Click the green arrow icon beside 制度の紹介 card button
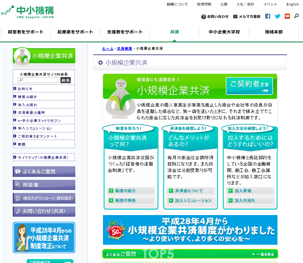Screen dimensions: 303x263 click(111, 190)
